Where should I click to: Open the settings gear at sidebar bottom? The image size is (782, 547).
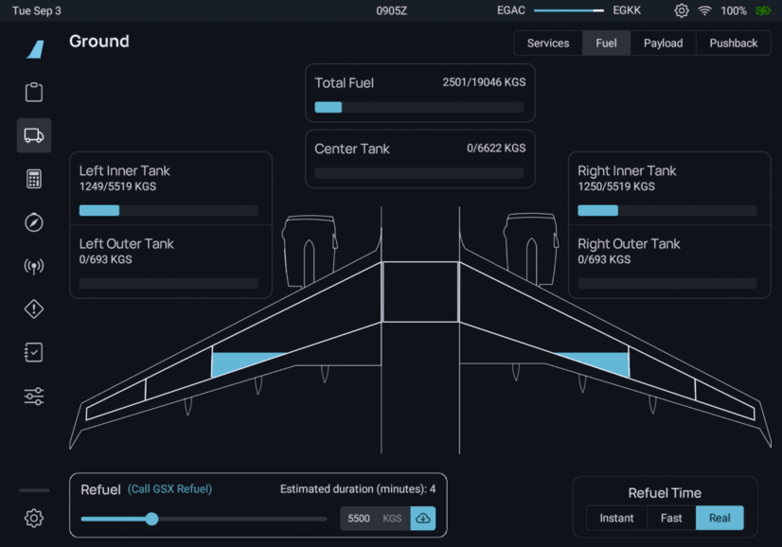coord(34,518)
